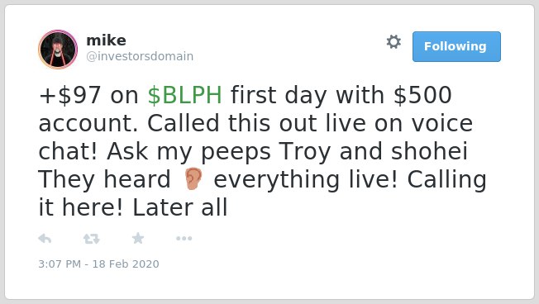Open the more options ellipsis menu
Screen dimensions: 539x304
click(184, 239)
